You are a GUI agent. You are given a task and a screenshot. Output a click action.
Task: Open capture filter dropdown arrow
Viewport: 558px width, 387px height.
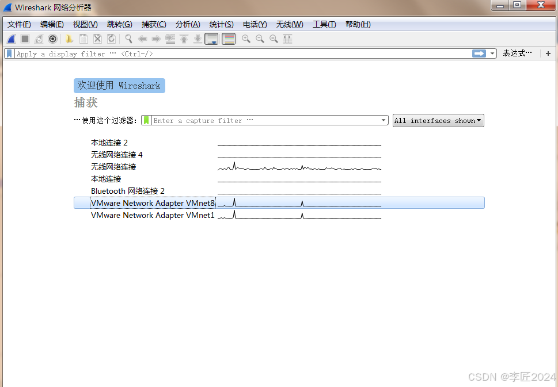coord(384,120)
